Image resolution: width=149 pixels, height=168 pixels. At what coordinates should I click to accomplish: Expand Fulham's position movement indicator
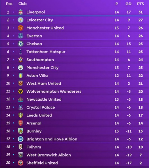13,147
